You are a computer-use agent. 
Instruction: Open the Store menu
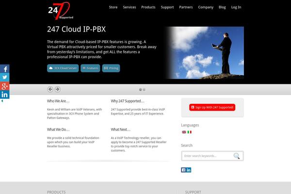[x=113, y=7]
